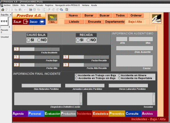The image size is (170, 123).
Task: Click the pen-writing image icon at top right
Action: point(157,19)
